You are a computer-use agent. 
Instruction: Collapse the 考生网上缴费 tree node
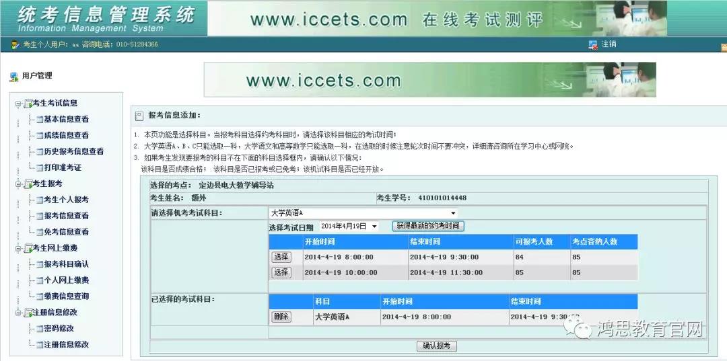pyautogui.click(x=18, y=249)
